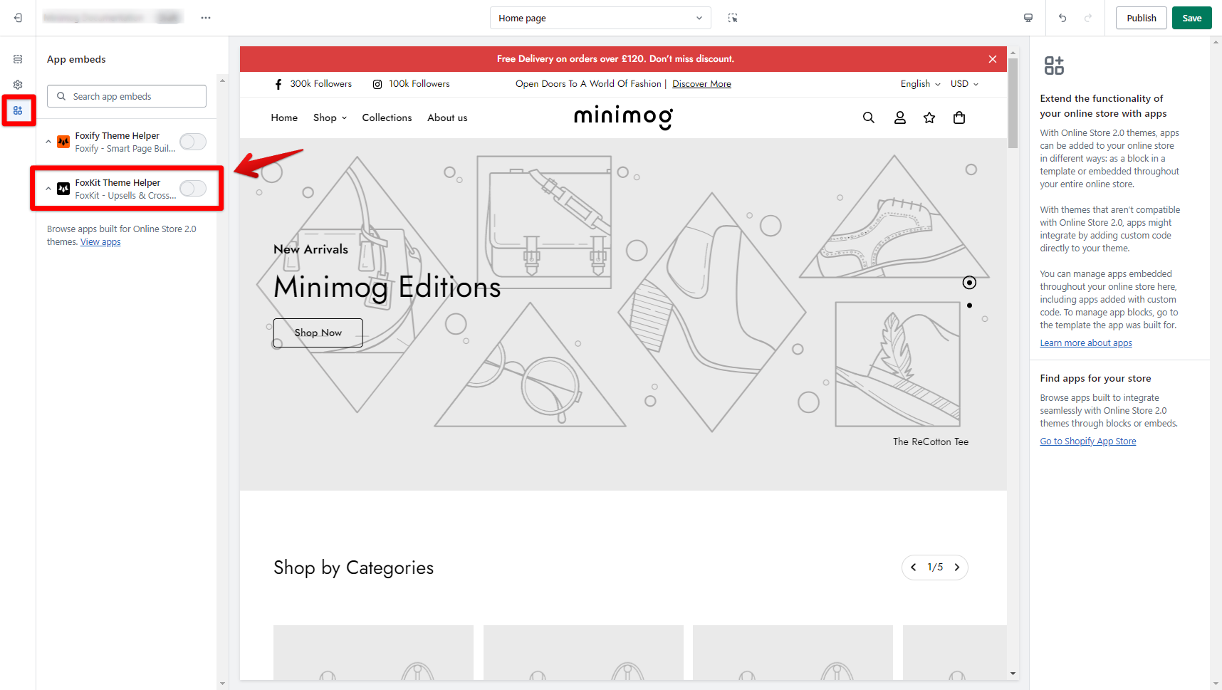
Task: Click the Publish button
Action: [1142, 18]
